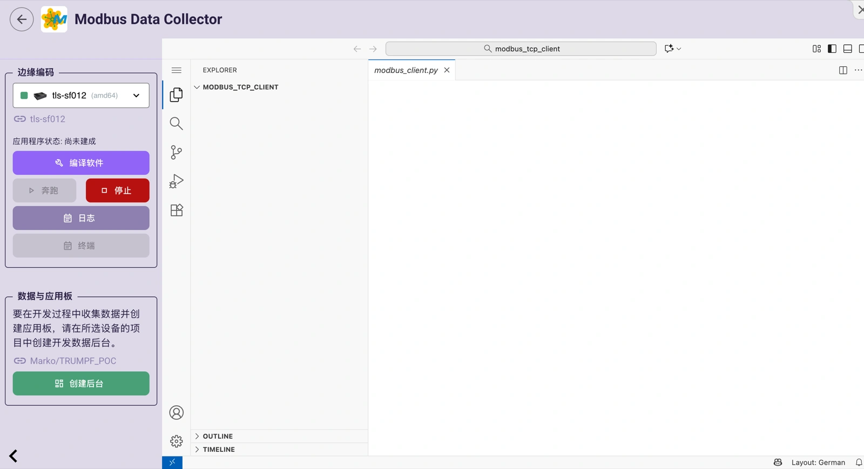Screen dimensions: 864x469
Task: Click inside the empty modbus_client.py editor area
Action: pyautogui.click(x=616, y=267)
